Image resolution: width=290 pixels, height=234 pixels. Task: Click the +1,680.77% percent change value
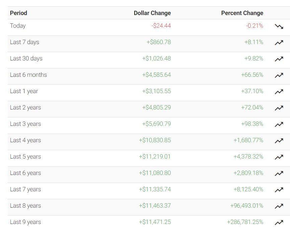point(248,140)
